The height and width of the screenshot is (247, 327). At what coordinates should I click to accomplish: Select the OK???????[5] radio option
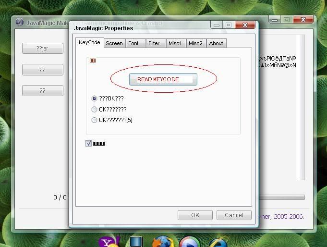[x=112, y=120]
